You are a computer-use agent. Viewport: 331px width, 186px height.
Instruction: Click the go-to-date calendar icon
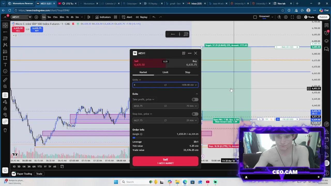tap(62, 167)
